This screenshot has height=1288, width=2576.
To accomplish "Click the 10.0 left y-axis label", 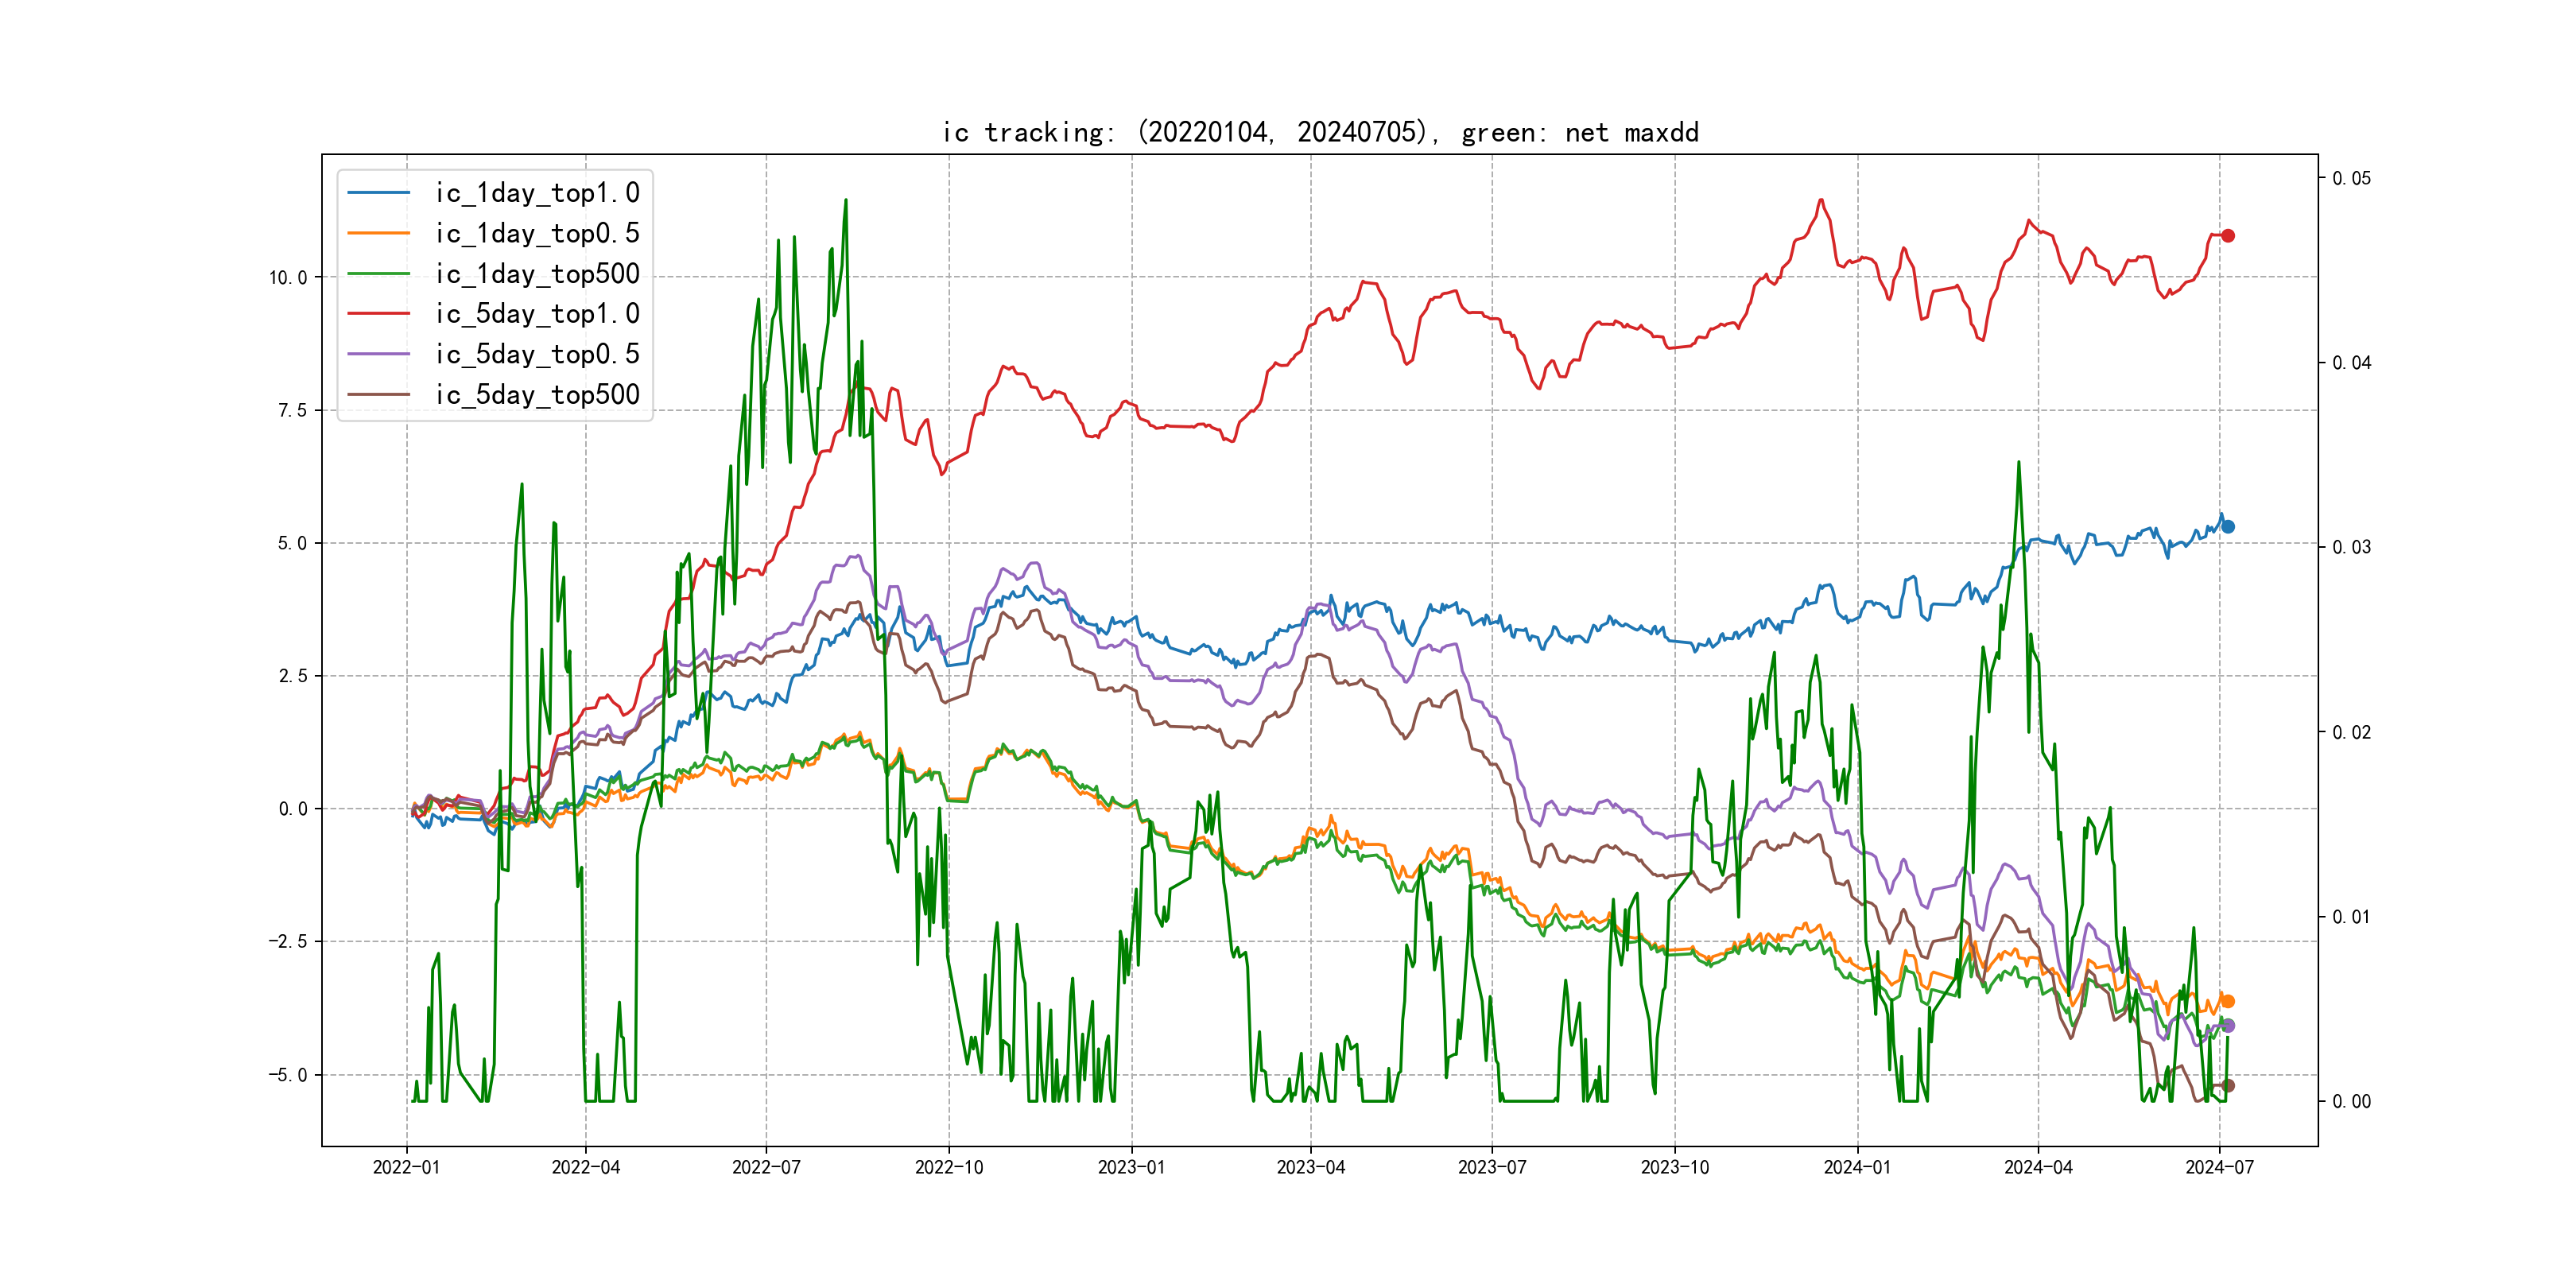I will pos(287,278).
